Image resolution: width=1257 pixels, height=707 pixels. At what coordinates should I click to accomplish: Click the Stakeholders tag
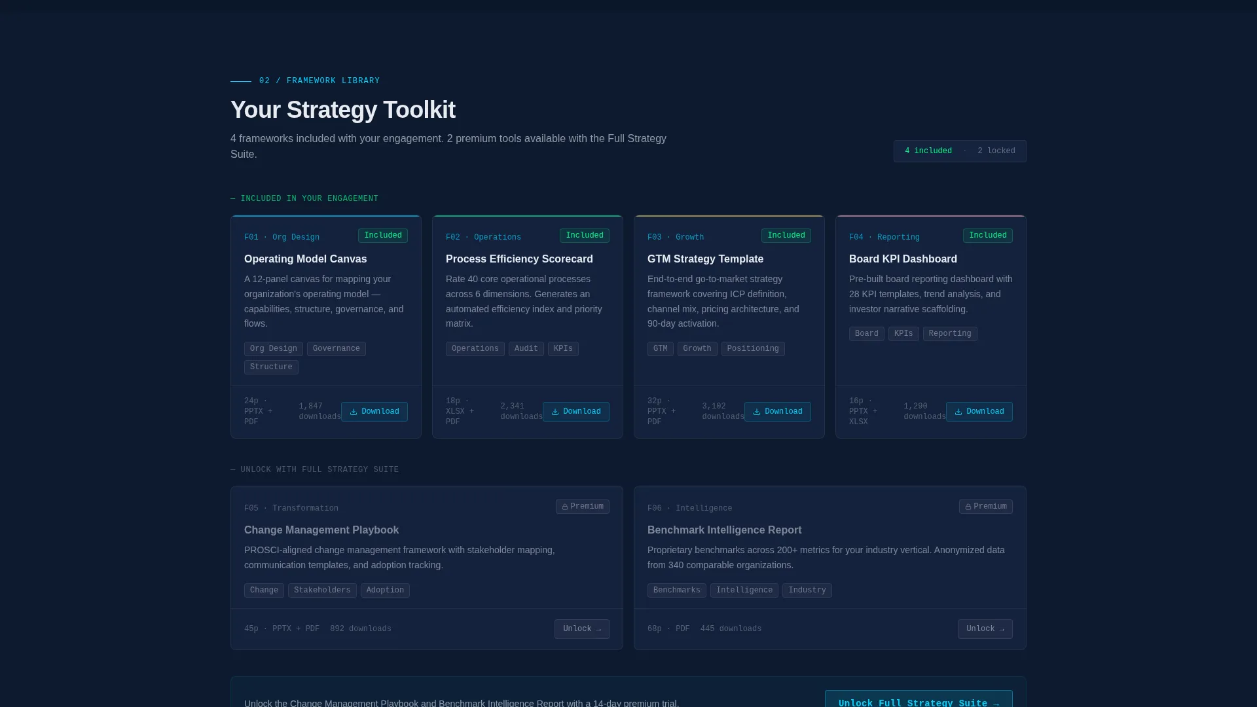coord(322,590)
